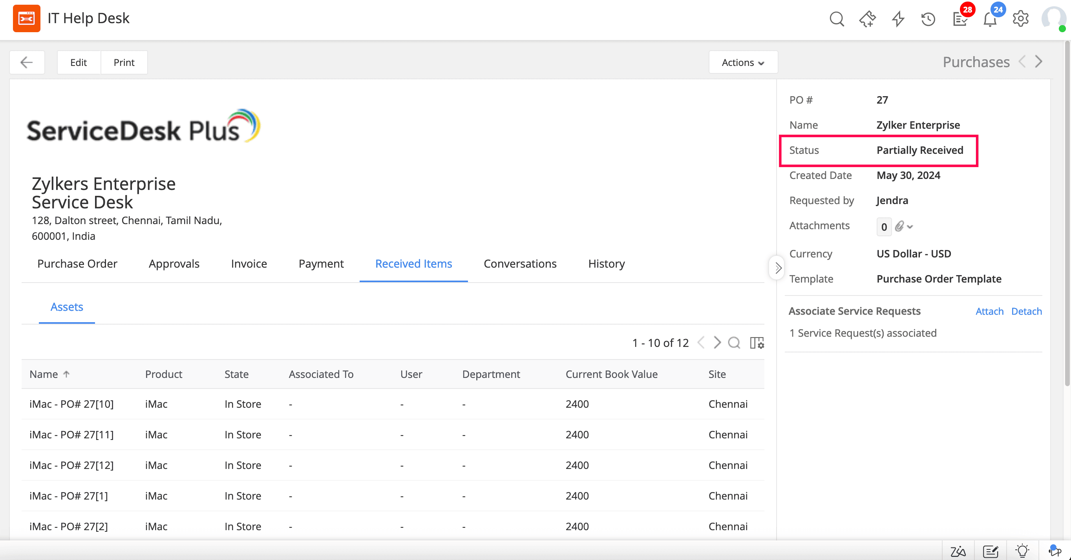The image size is (1071, 560).
Task: Open my tasks icon with 28 badge
Action: (x=960, y=19)
